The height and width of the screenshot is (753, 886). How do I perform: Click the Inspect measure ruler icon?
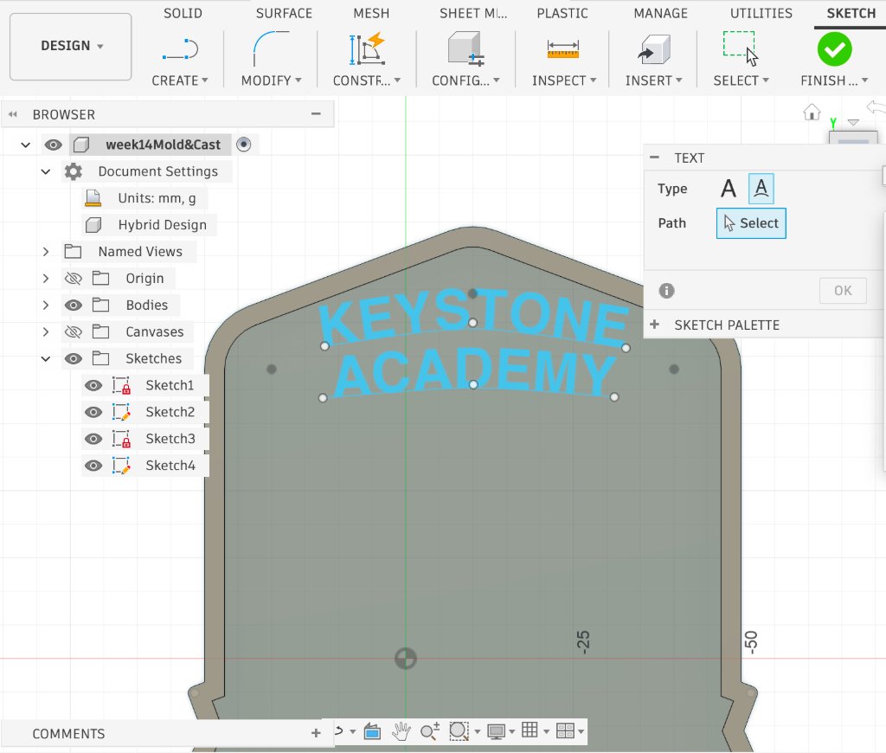[562, 49]
